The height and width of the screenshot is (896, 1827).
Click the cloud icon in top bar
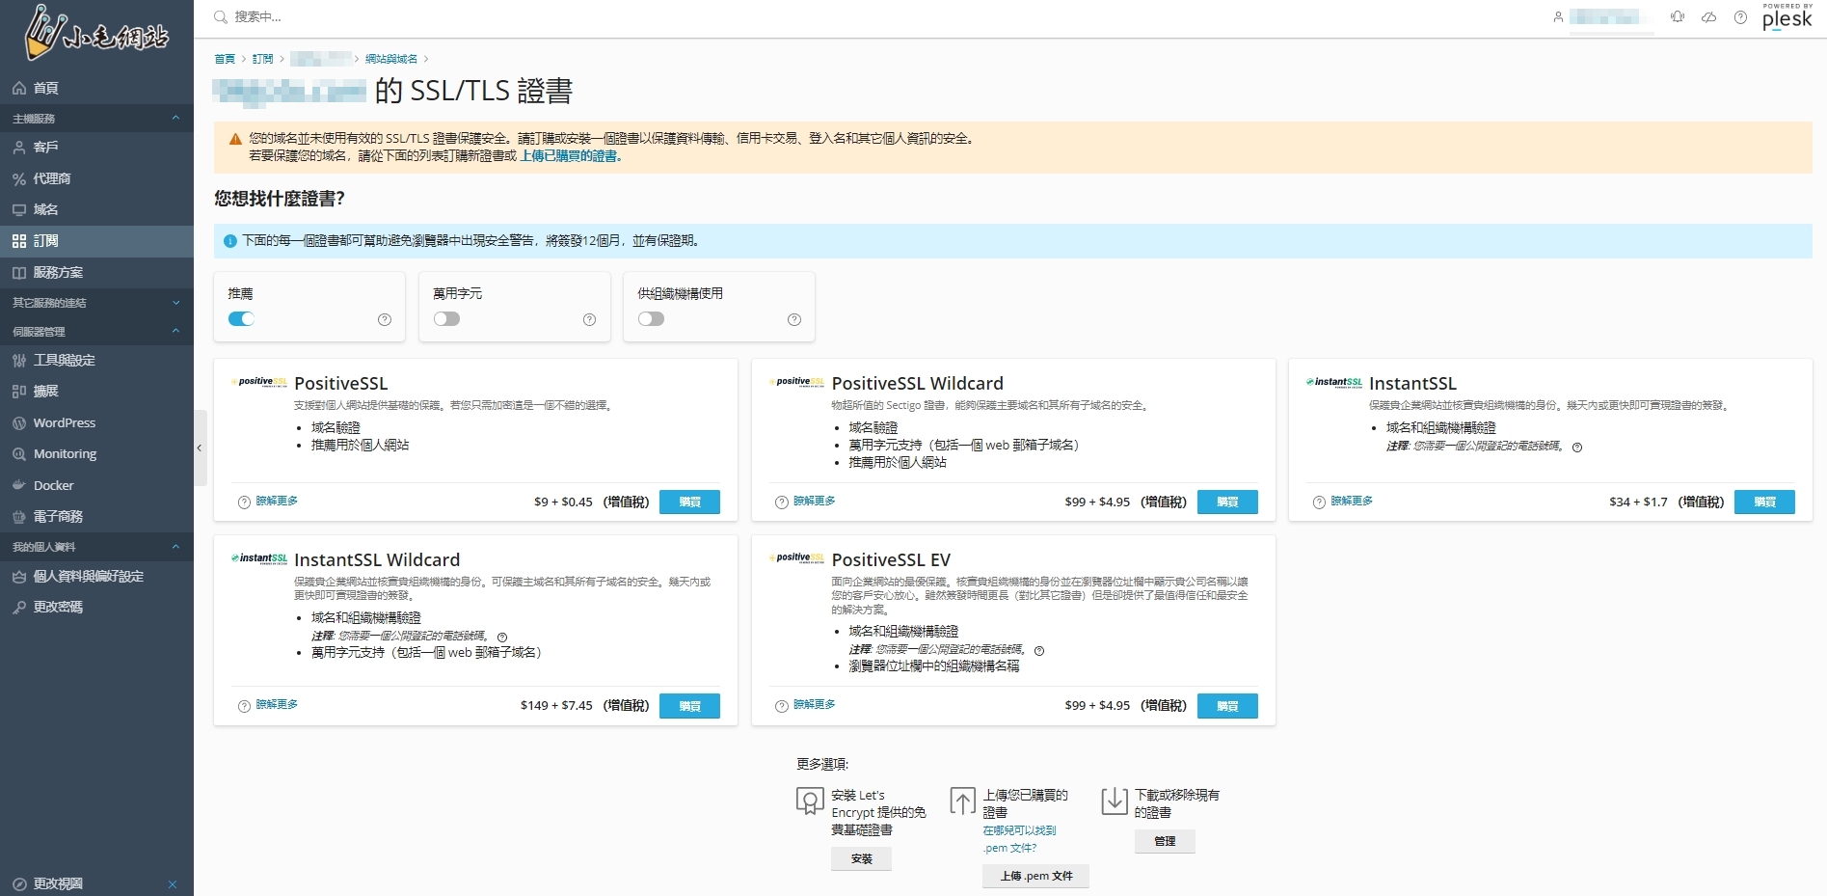1708,17
